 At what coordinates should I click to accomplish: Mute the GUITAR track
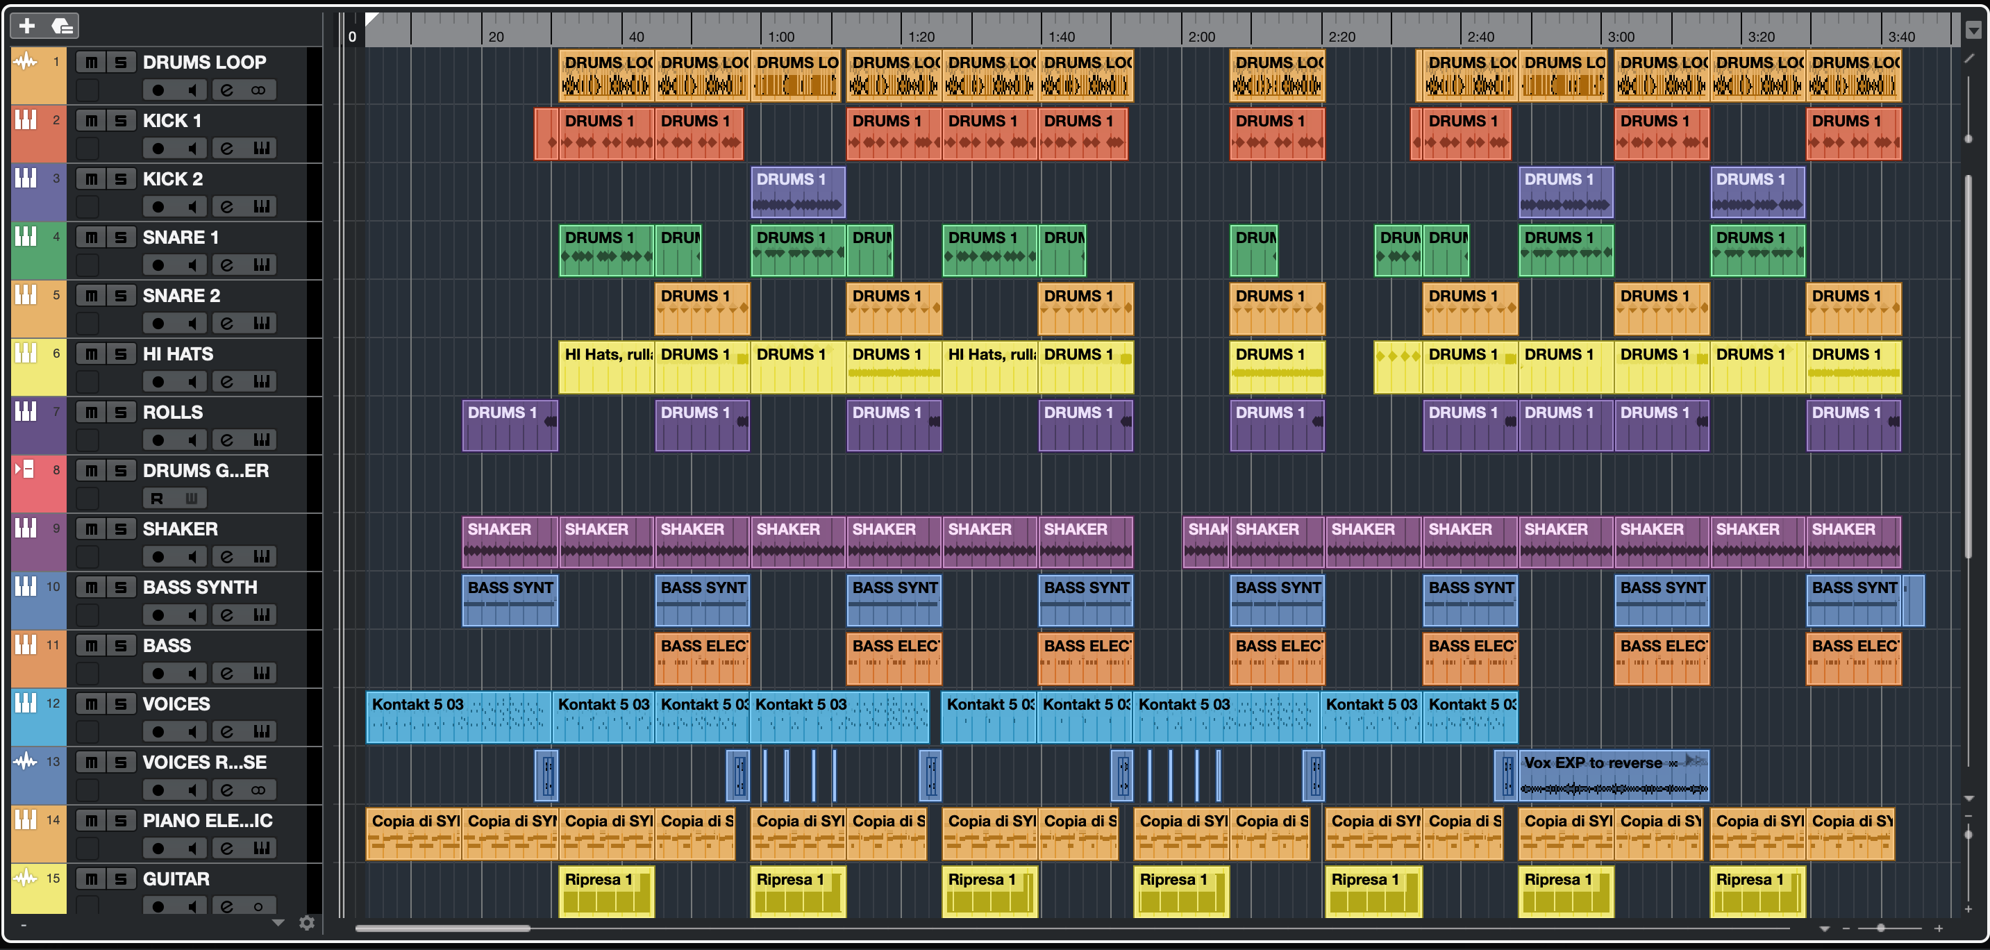click(91, 879)
